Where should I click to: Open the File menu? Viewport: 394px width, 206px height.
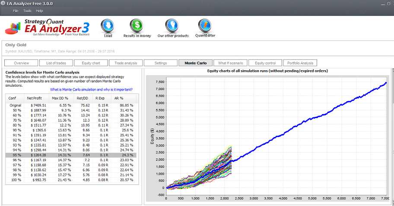[x=16, y=10]
